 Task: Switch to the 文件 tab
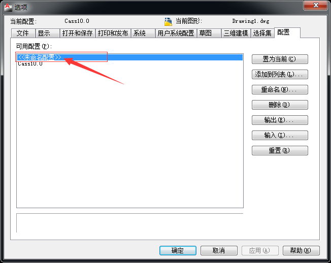click(23, 33)
